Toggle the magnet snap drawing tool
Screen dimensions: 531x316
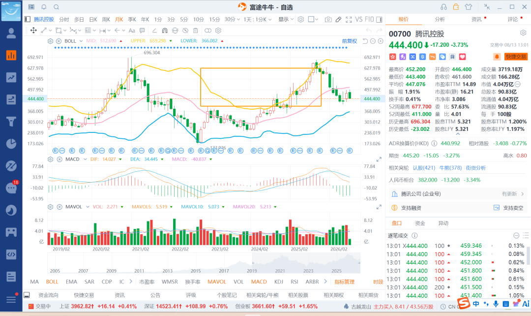pyautogui.click(x=165, y=31)
